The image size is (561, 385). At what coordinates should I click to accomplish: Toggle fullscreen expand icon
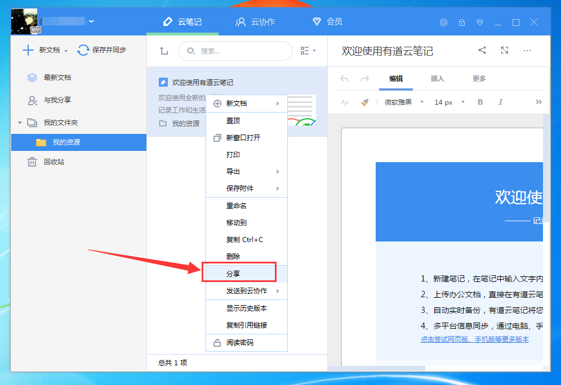coord(505,51)
